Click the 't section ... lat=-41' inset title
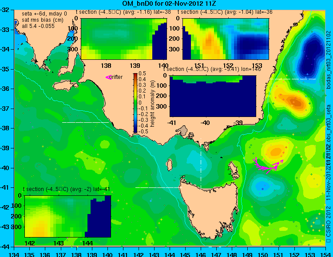Image resolution: width=333 pixels, height=257 pixels. [x=67, y=189]
